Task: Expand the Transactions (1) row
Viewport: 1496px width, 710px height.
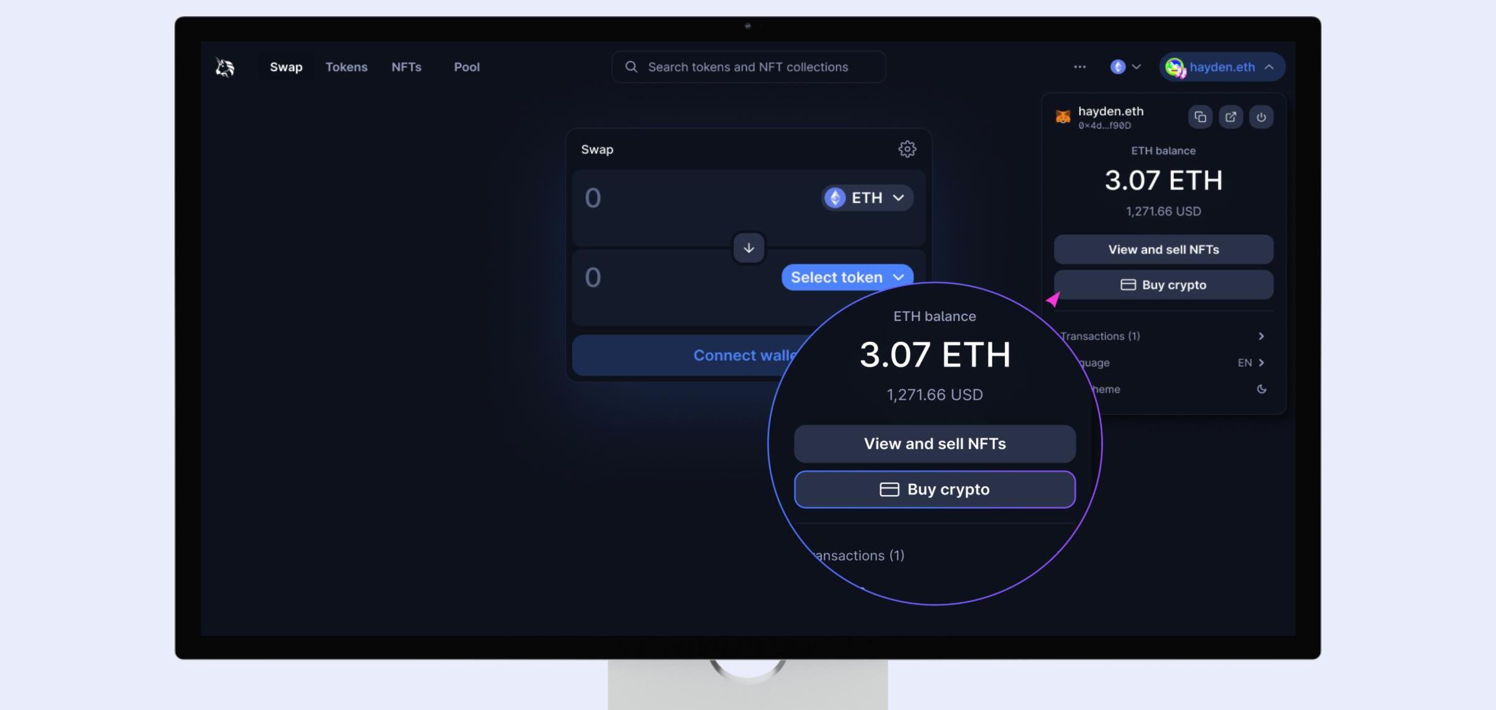Action: tap(1163, 336)
